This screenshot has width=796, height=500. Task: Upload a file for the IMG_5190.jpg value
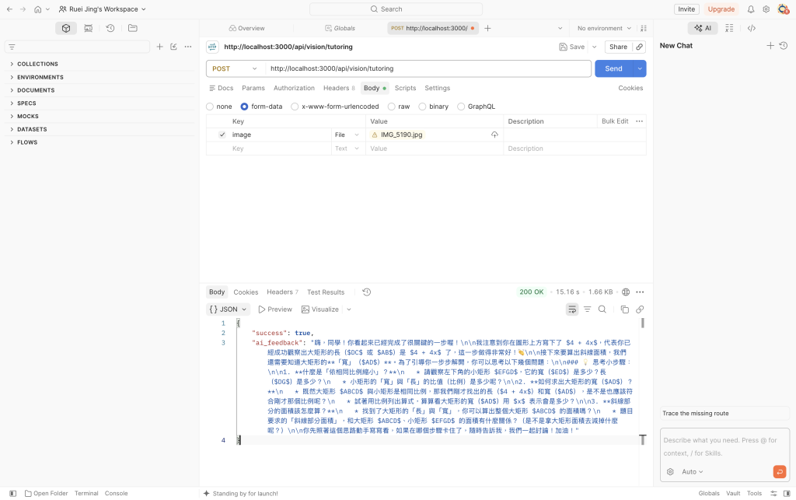(x=494, y=135)
